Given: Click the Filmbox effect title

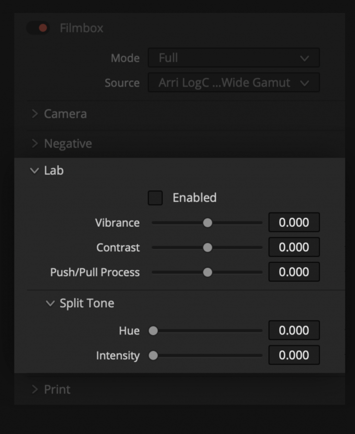Looking at the screenshot, I should [82, 28].
